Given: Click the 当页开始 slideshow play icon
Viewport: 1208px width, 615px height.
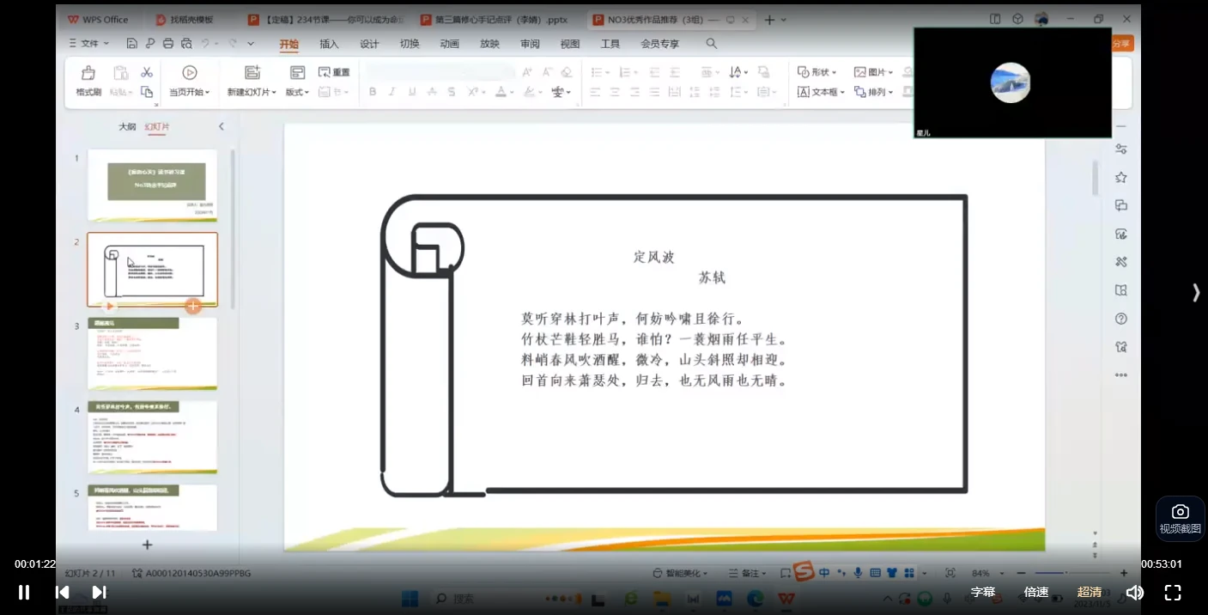Looking at the screenshot, I should (x=189, y=72).
